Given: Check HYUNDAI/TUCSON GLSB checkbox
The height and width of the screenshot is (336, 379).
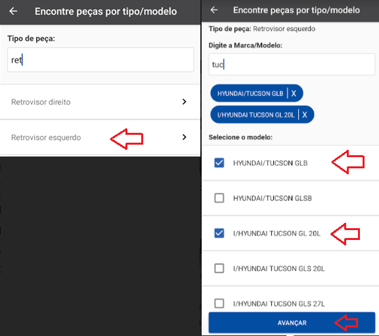Looking at the screenshot, I should 219,198.
